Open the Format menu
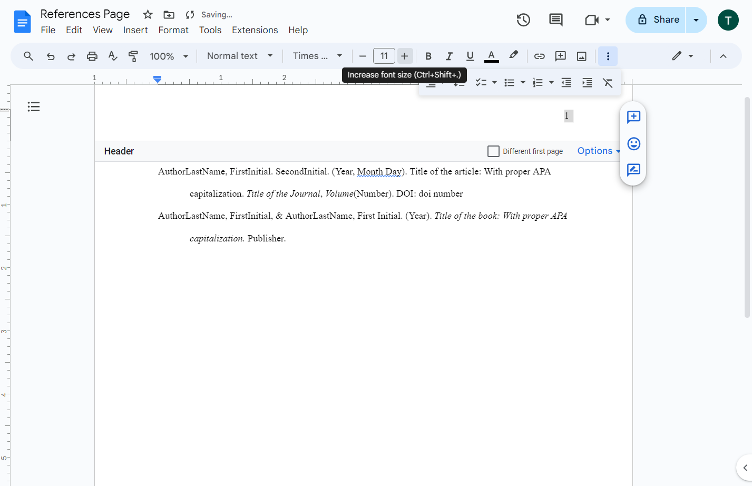The image size is (752, 486). pos(173,30)
